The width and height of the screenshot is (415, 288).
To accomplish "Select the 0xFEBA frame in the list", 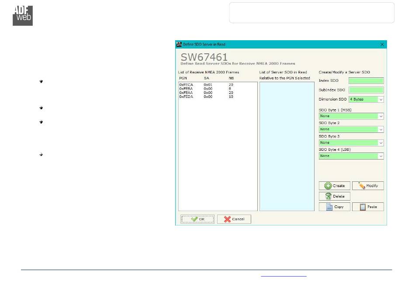I will 205,88.
